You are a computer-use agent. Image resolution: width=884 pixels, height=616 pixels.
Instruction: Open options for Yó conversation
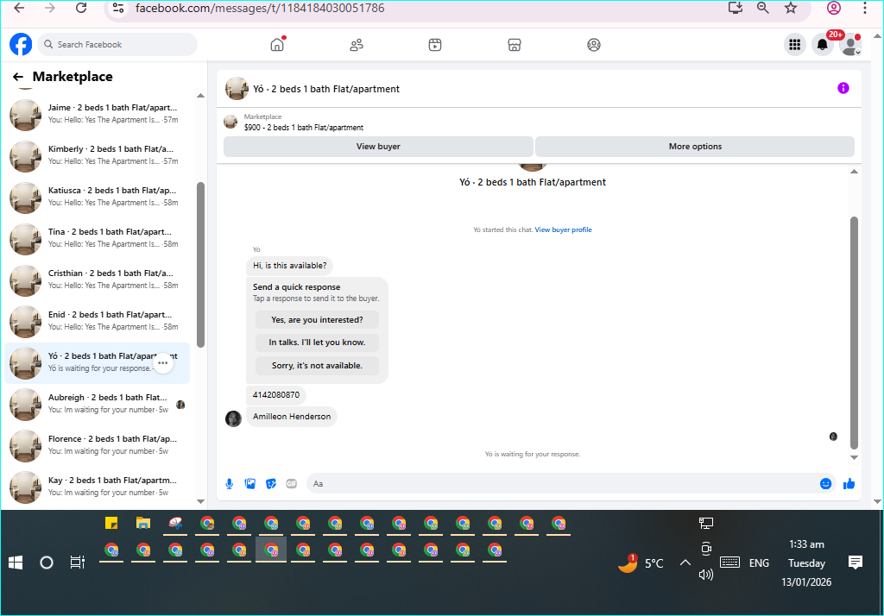[163, 363]
